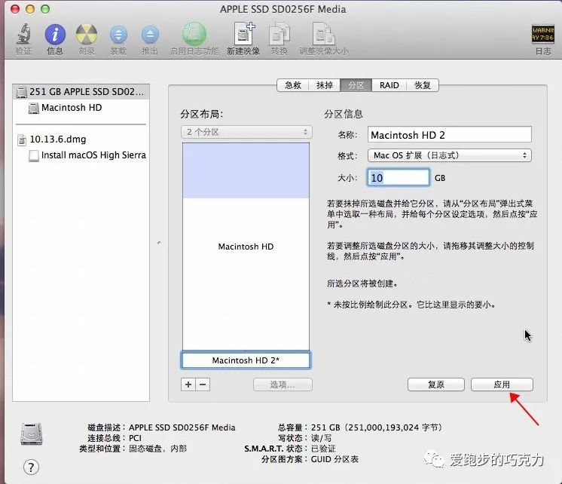Viewport: 562px width, 484px height.
Task: Switch to the Erase (抹掉) tab
Action: point(325,85)
